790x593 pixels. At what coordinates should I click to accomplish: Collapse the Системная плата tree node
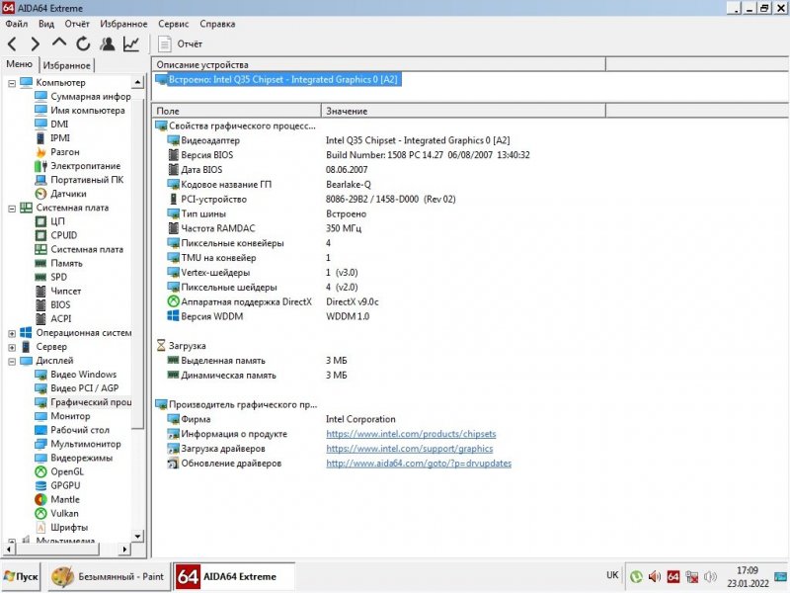(12, 209)
